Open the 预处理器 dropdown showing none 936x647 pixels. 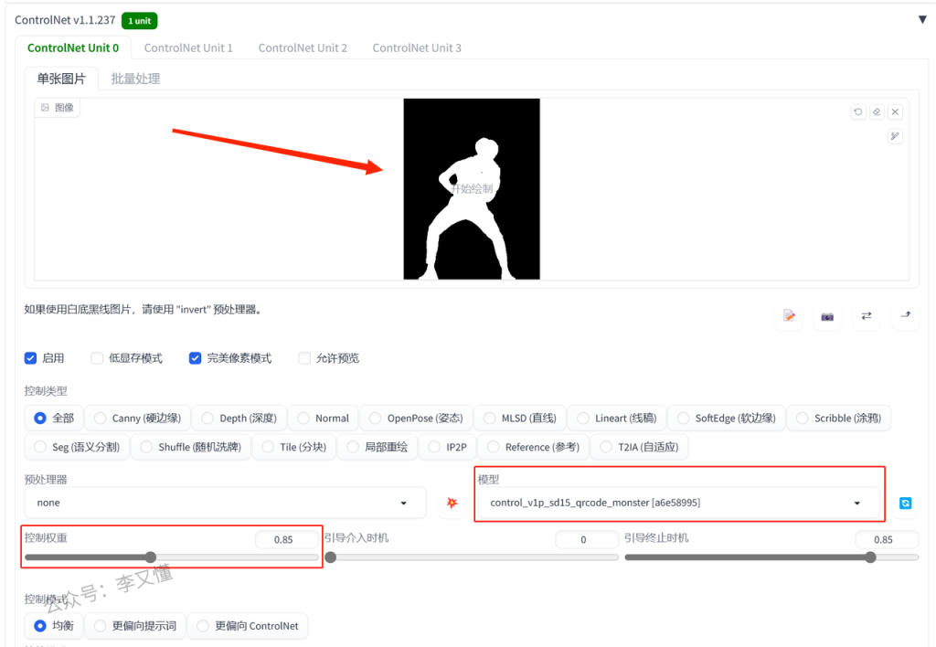click(225, 503)
